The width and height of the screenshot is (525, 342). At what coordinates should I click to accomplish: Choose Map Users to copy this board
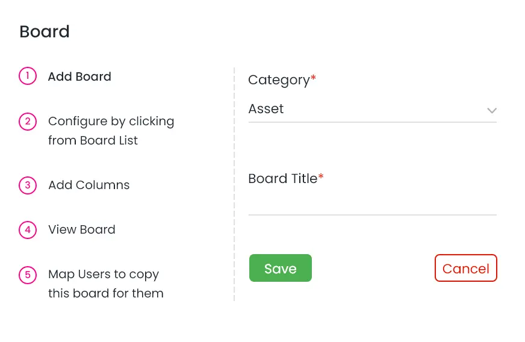click(x=105, y=284)
